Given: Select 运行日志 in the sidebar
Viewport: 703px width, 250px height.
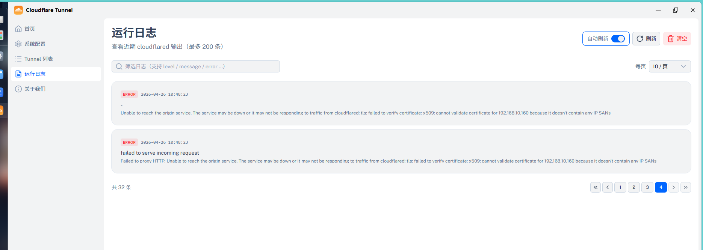Looking at the screenshot, I should coord(56,74).
